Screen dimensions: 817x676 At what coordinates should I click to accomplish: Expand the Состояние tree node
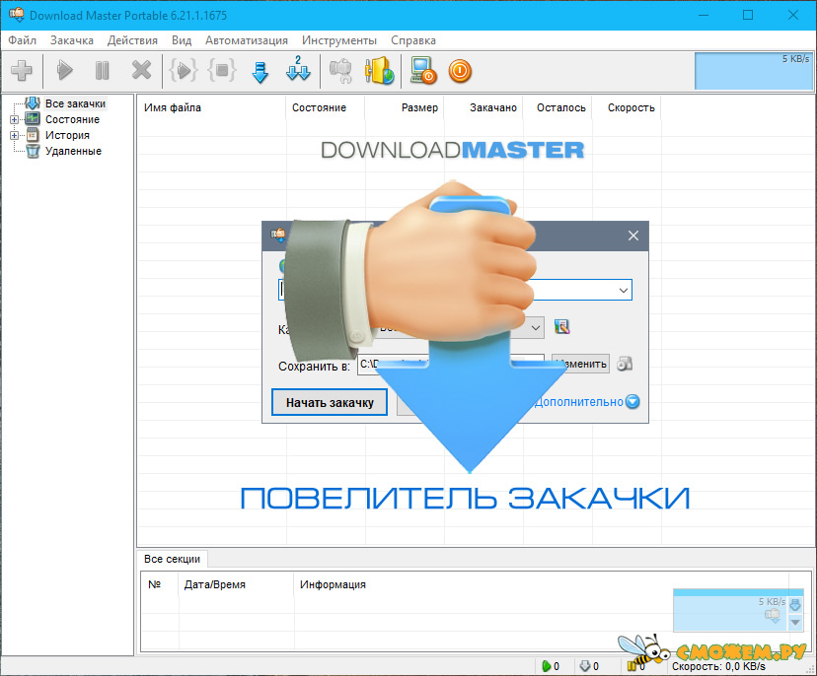tap(14, 119)
